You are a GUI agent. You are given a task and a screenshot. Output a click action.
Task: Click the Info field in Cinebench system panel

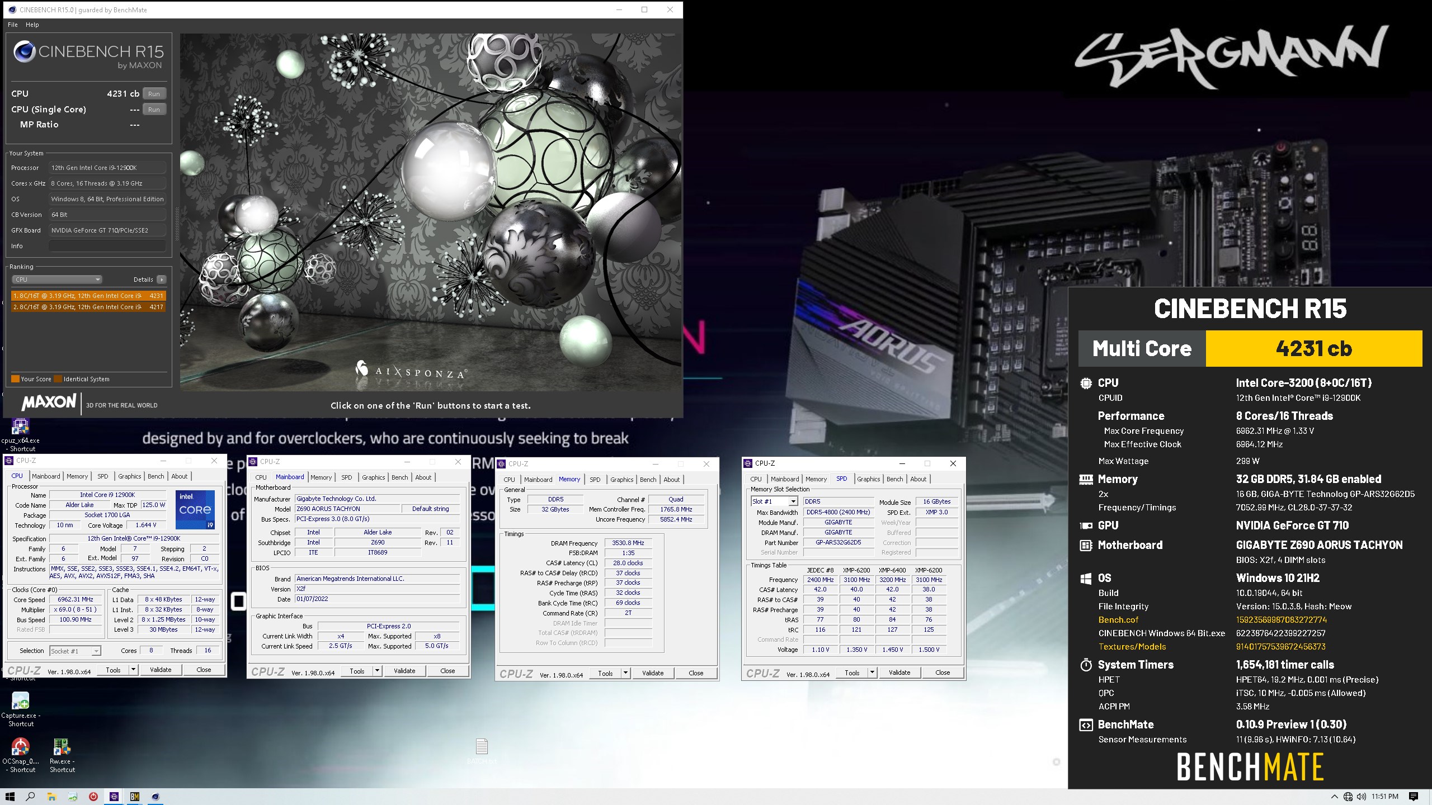point(107,246)
